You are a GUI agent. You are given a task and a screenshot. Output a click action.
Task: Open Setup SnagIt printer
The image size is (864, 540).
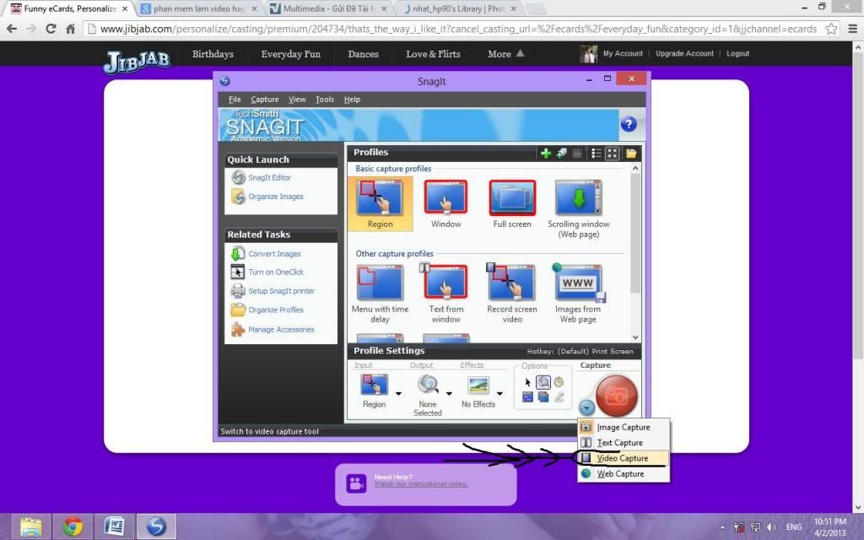(281, 290)
